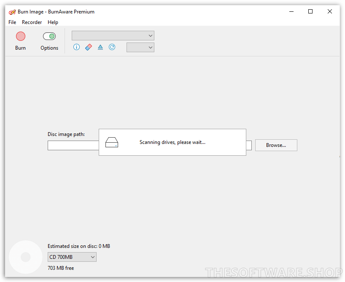Close the BurnAware Premium window
This screenshot has width=345, height=282.
(x=330, y=12)
